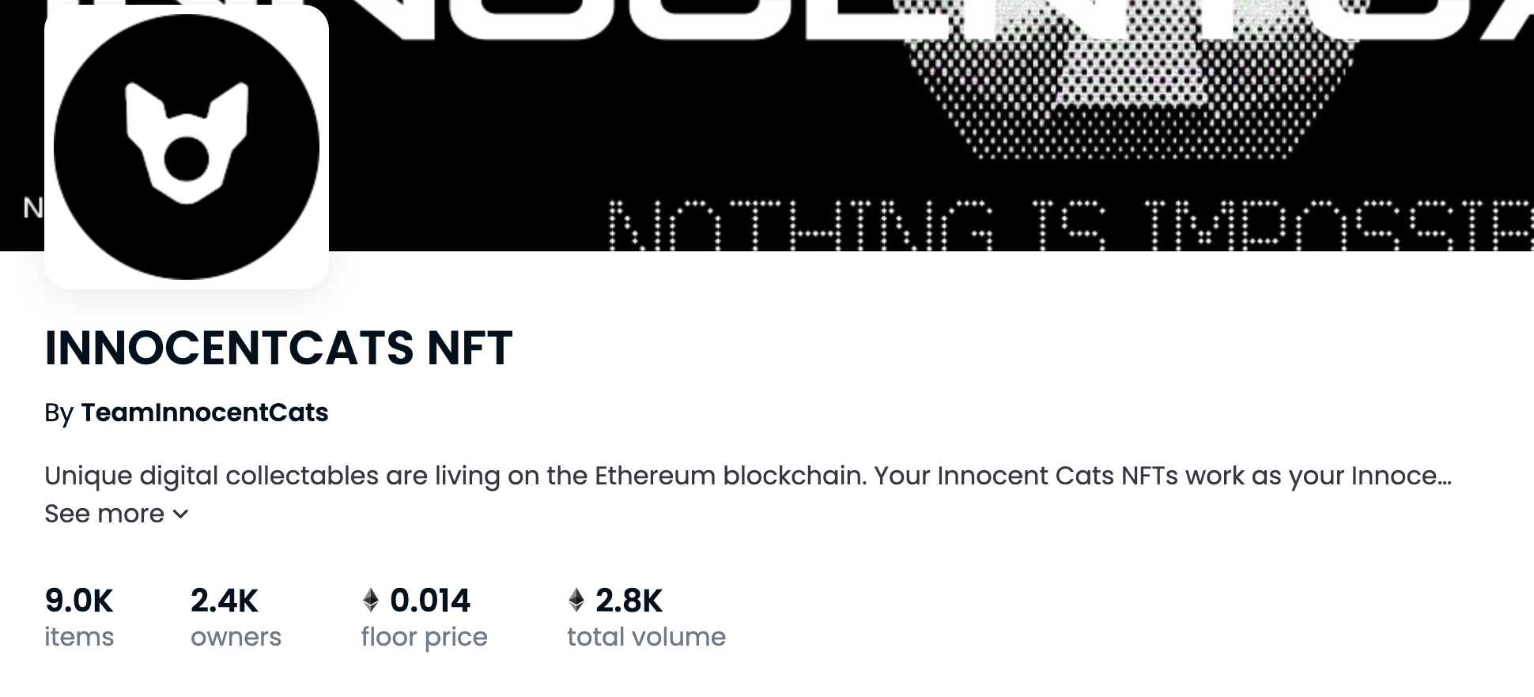Select the "items" stat label
The width and height of the screenshot is (1534, 697).
(x=79, y=637)
